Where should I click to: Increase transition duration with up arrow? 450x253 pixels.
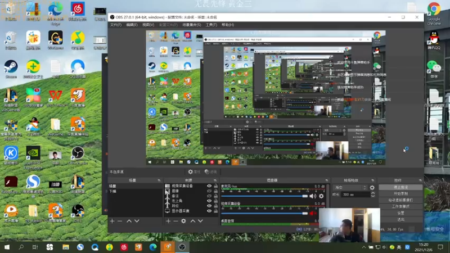373,193
